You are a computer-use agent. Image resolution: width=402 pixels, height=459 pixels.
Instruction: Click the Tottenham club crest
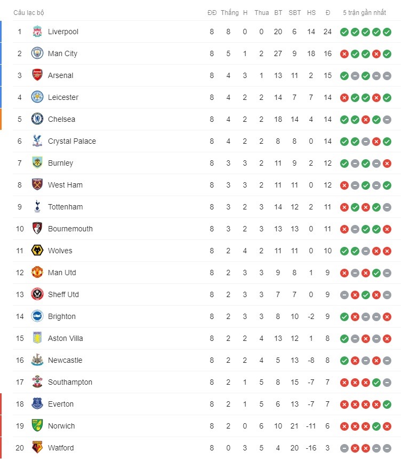coord(37,207)
